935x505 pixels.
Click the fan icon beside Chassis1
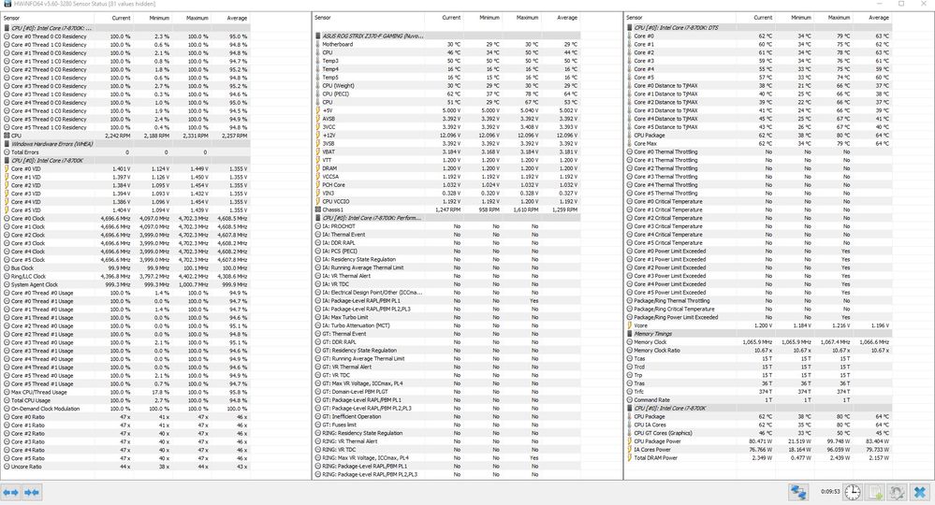click(x=318, y=209)
